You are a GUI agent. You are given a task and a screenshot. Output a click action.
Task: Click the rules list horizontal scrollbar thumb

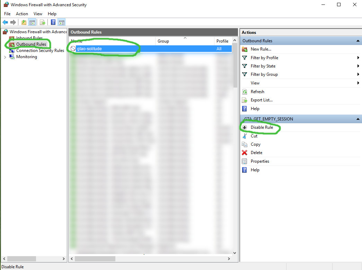point(95,259)
